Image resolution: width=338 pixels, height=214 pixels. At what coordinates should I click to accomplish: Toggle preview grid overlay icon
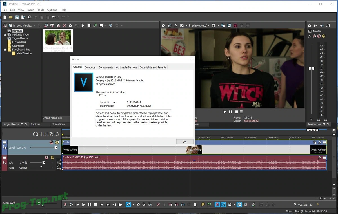click(x=214, y=25)
